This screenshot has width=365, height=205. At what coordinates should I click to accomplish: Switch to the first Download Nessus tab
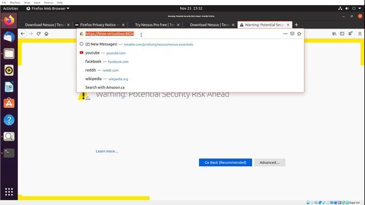coord(44,25)
